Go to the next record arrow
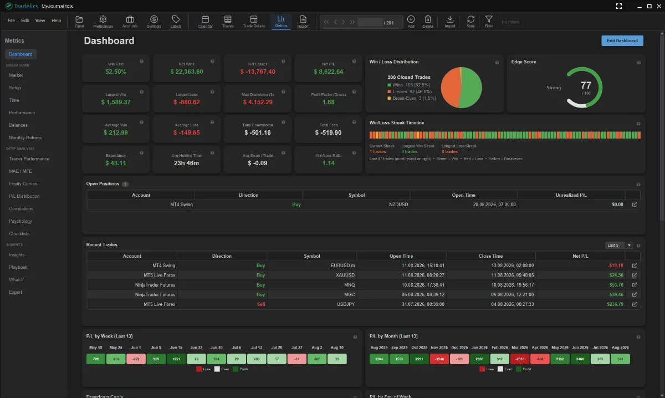Screen dimensions: 665x398 (x=344, y=22)
